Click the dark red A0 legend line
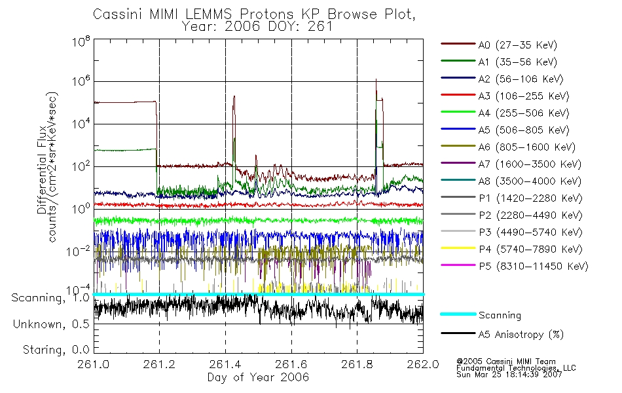622x393 pixels. [x=458, y=44]
